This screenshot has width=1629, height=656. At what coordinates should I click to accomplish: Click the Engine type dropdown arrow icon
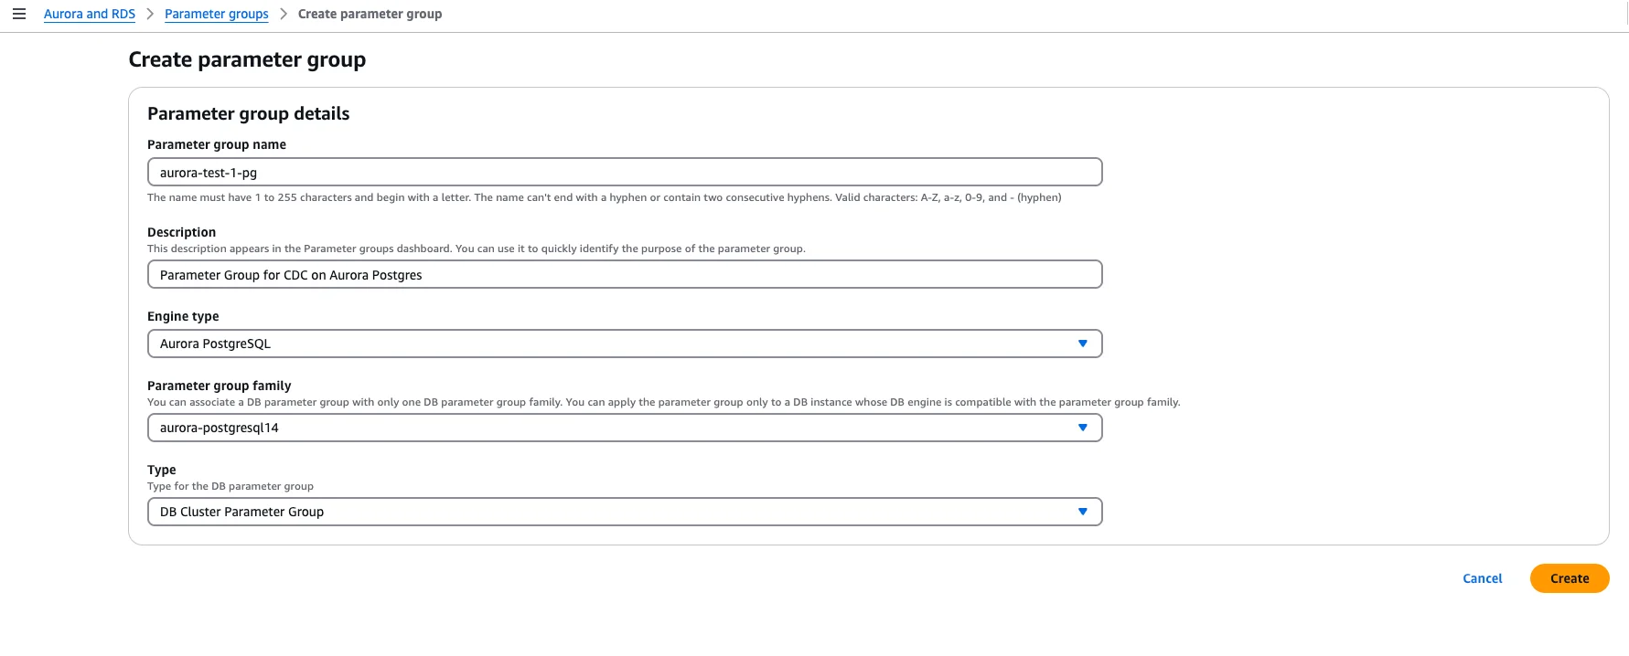[1082, 344]
